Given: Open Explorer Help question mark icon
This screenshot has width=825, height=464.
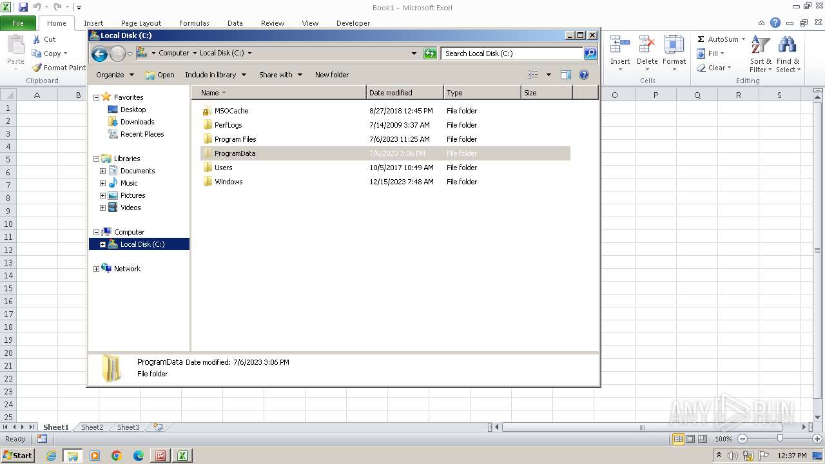Looking at the screenshot, I should [584, 75].
